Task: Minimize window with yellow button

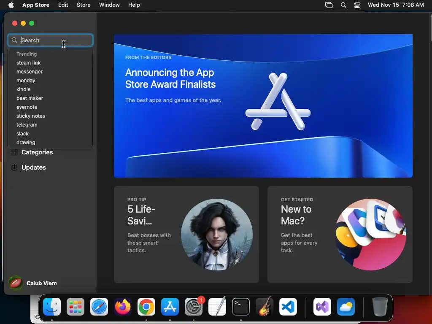Action: point(23,23)
